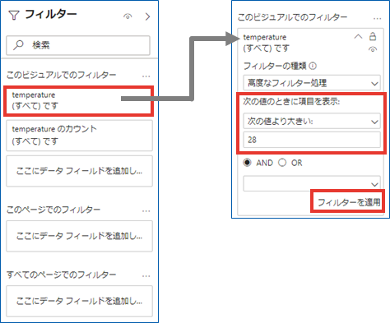Click the 検索 search box
The image size is (390, 323).
pos(78,45)
